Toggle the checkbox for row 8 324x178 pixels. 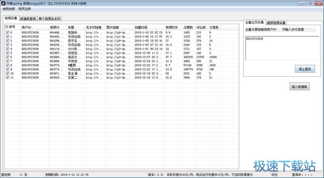click(7, 65)
